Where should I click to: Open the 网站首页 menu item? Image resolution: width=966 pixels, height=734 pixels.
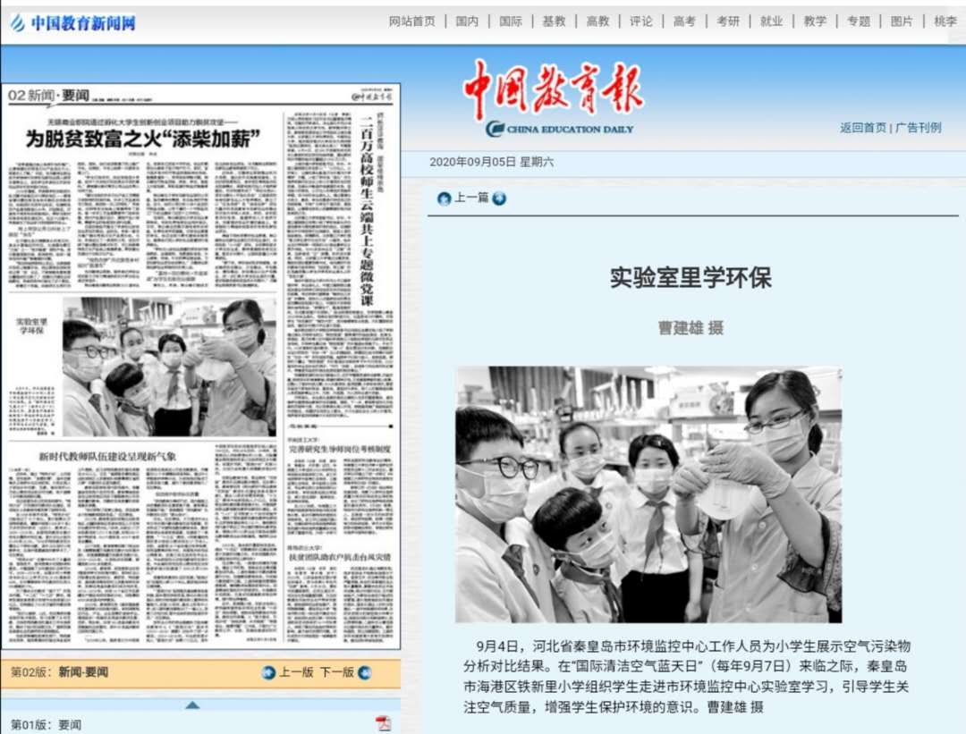[x=411, y=21]
